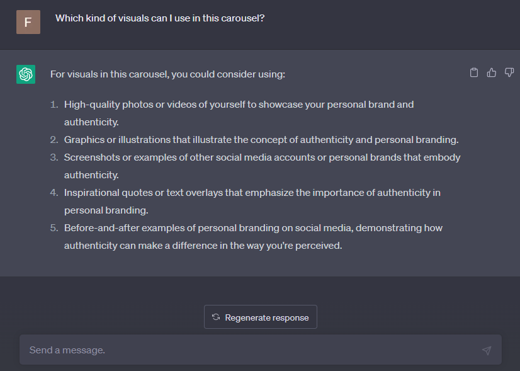Click the user avatar labeled F
The height and width of the screenshot is (371, 520).
28,21
